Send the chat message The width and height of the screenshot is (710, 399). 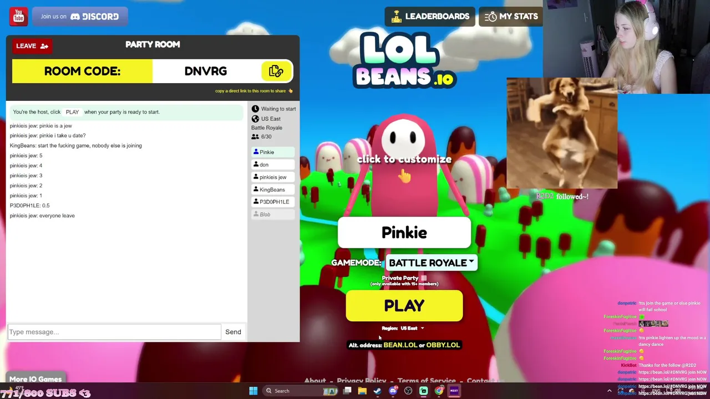pyautogui.click(x=233, y=332)
